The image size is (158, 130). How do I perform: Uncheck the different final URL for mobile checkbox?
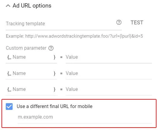click(9, 107)
